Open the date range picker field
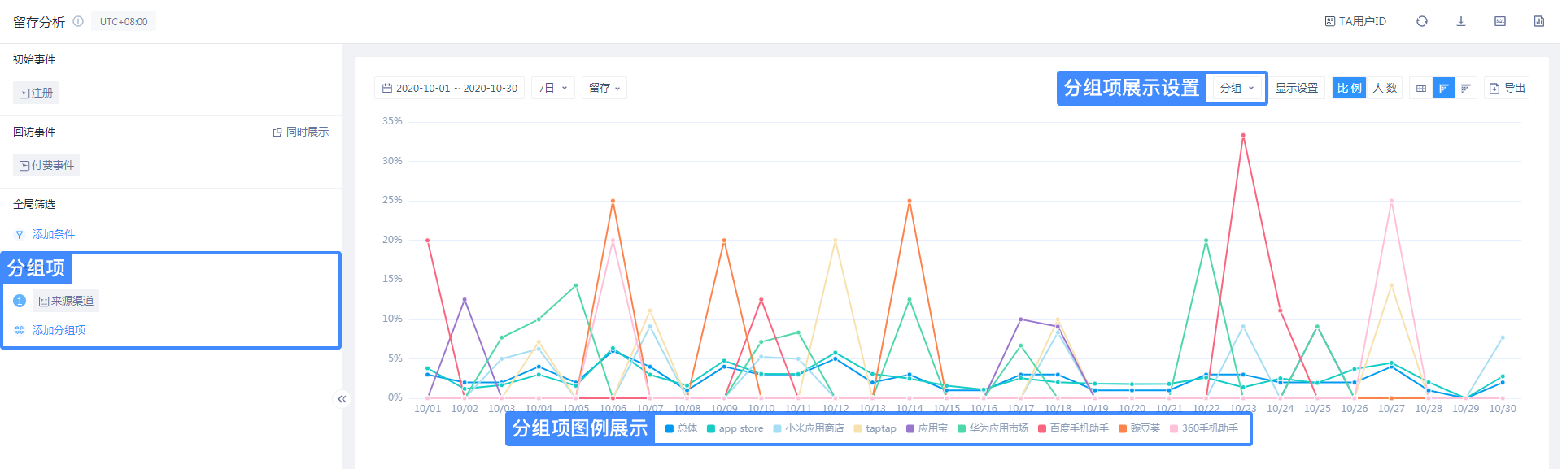 coord(449,89)
